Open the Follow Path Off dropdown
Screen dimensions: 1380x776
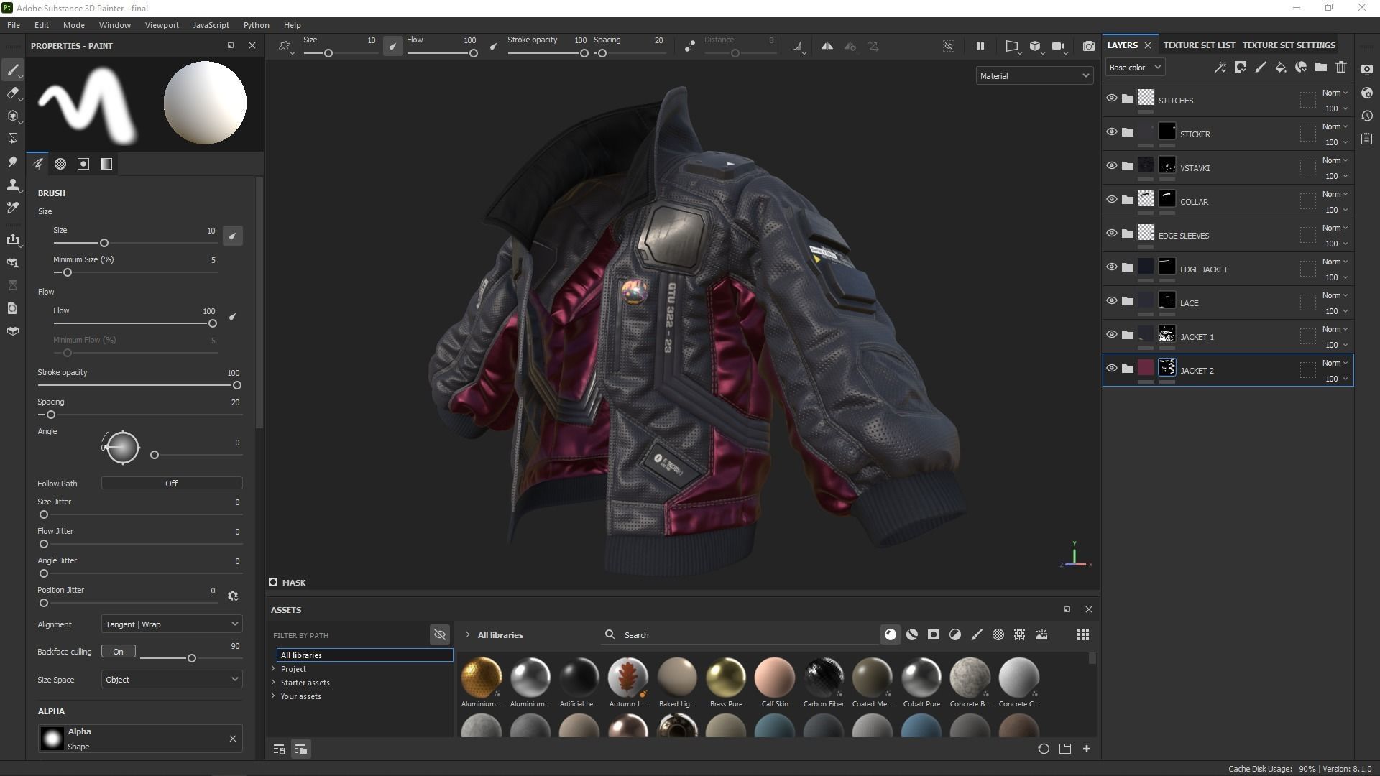[x=172, y=484]
